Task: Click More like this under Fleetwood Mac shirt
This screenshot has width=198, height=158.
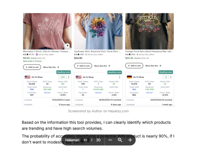Action: click(153, 66)
